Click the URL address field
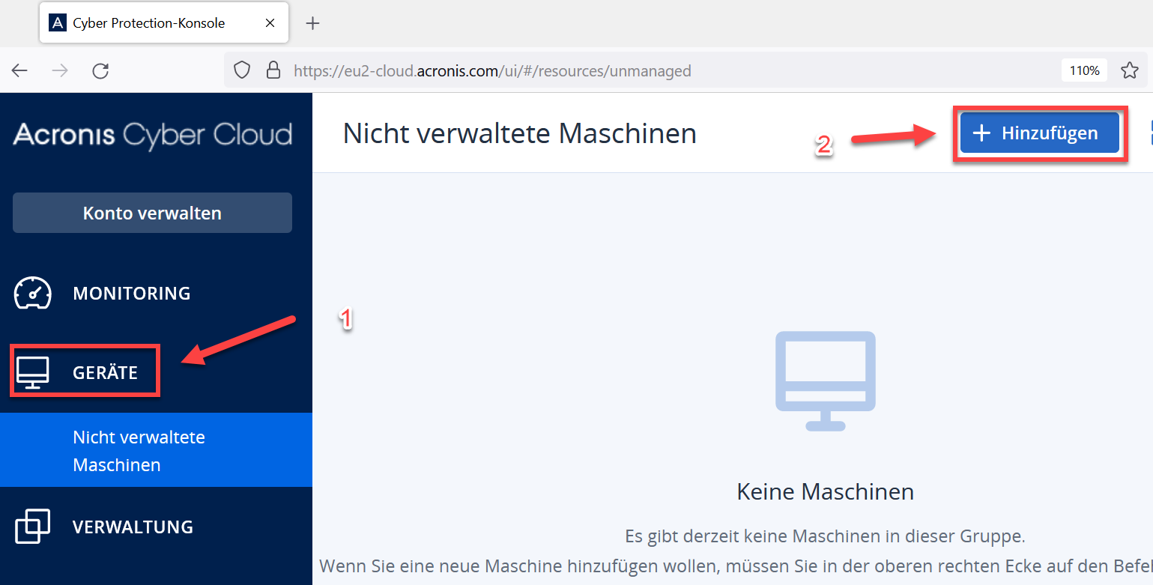 pyautogui.click(x=599, y=70)
